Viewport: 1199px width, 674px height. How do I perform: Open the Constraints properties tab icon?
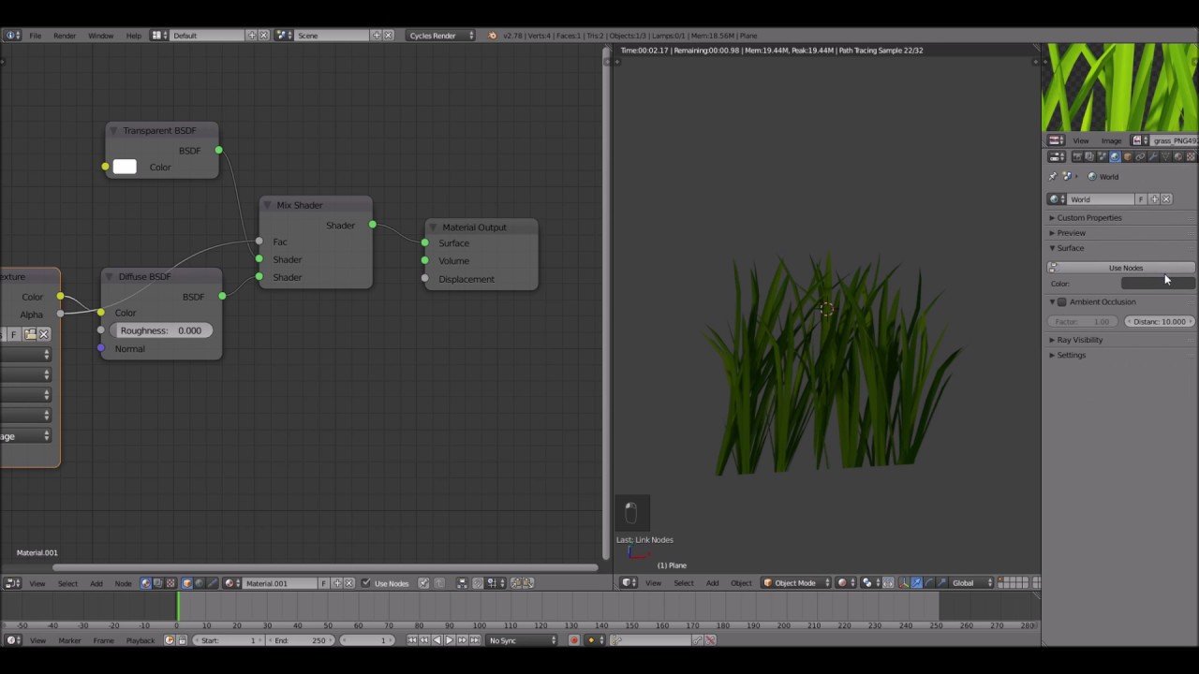[1140, 157]
